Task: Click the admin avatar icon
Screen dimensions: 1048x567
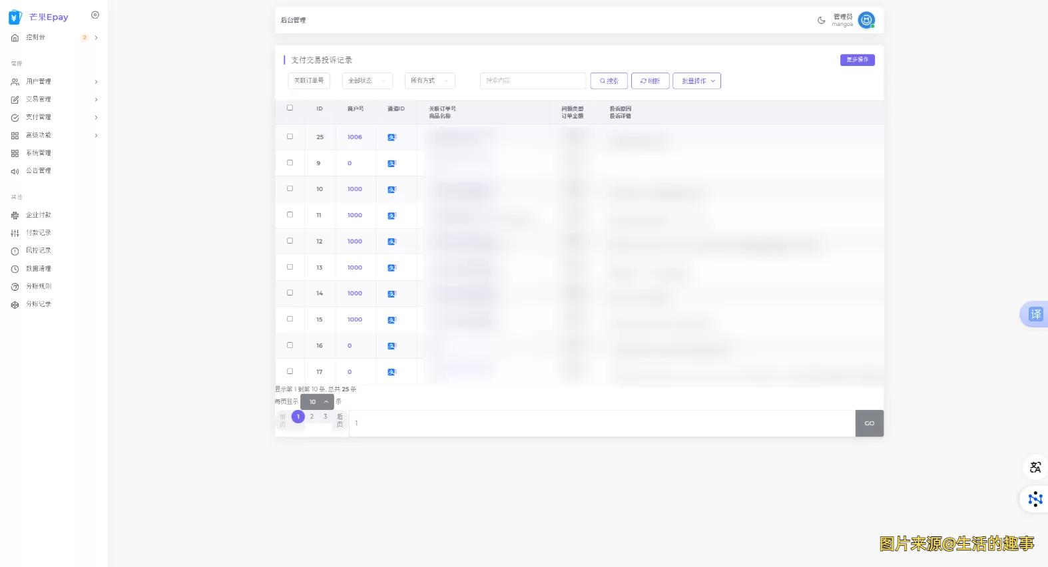Action: (866, 21)
